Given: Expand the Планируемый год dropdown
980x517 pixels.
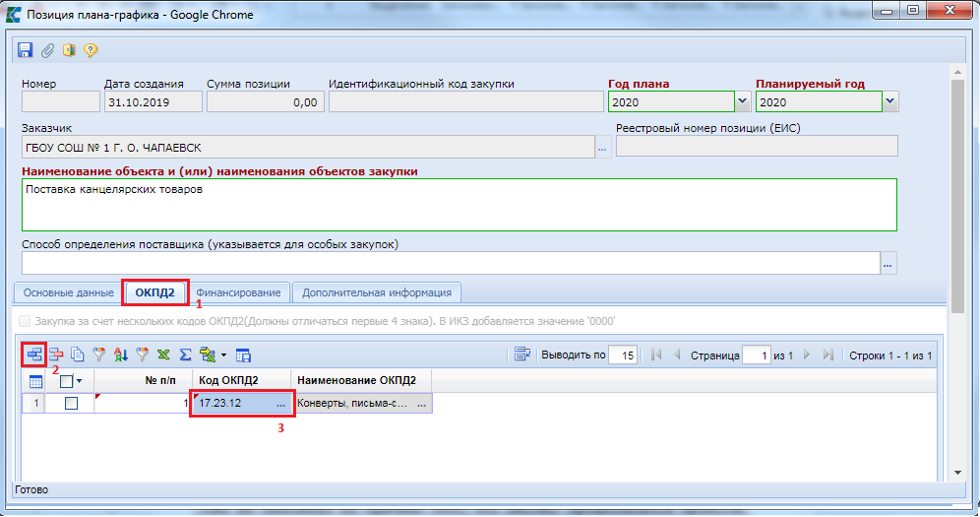Looking at the screenshot, I should tap(889, 101).
